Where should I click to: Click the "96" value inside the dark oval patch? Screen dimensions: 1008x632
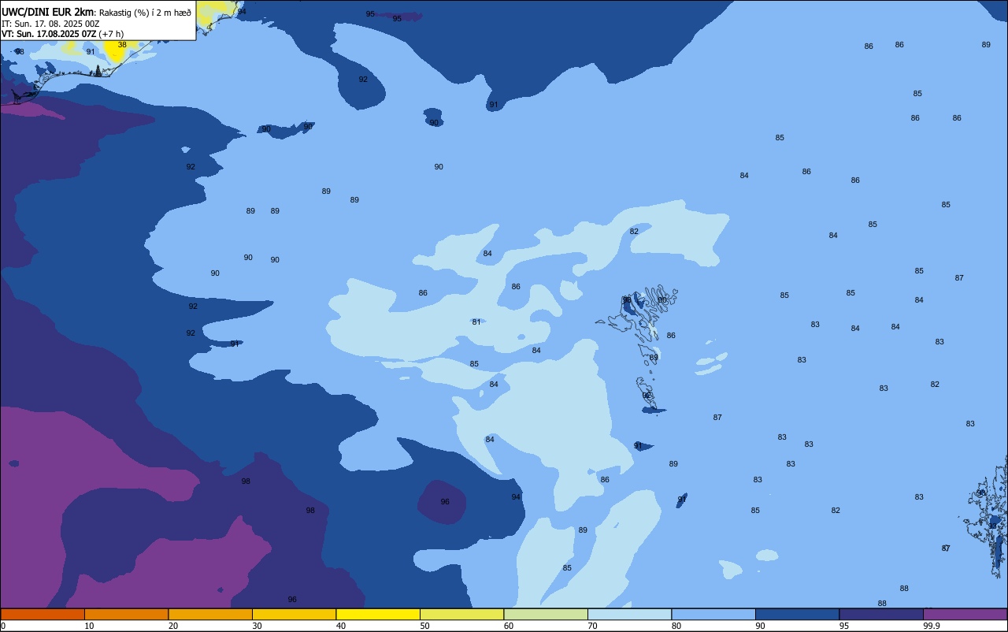click(445, 501)
